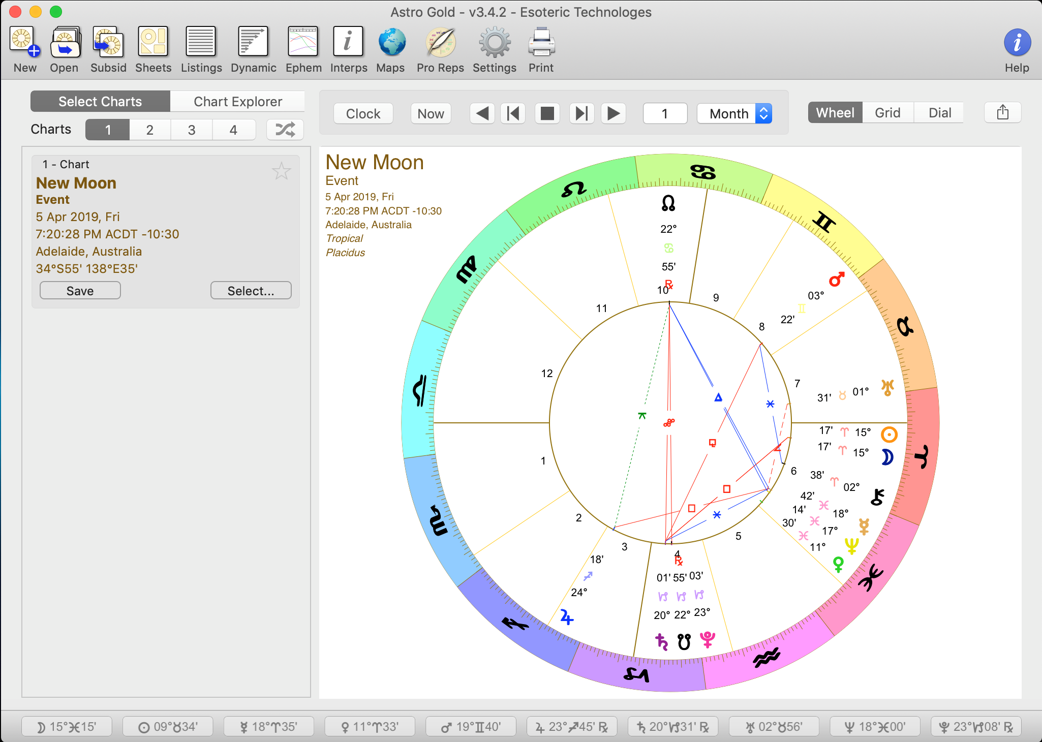1042x742 pixels.
Task: Mark New Moon chart as favorite star
Action: tap(281, 171)
